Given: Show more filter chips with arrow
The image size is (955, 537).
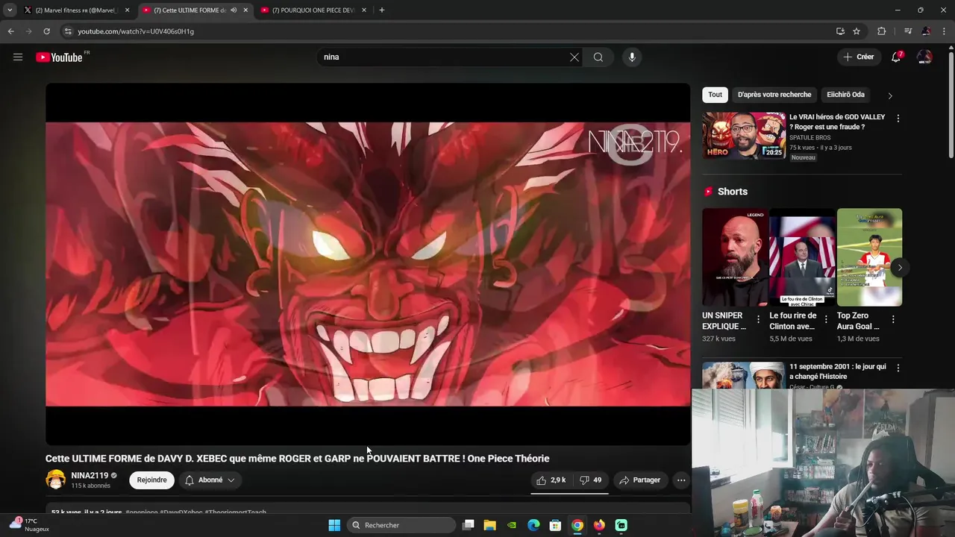Looking at the screenshot, I should (890, 95).
